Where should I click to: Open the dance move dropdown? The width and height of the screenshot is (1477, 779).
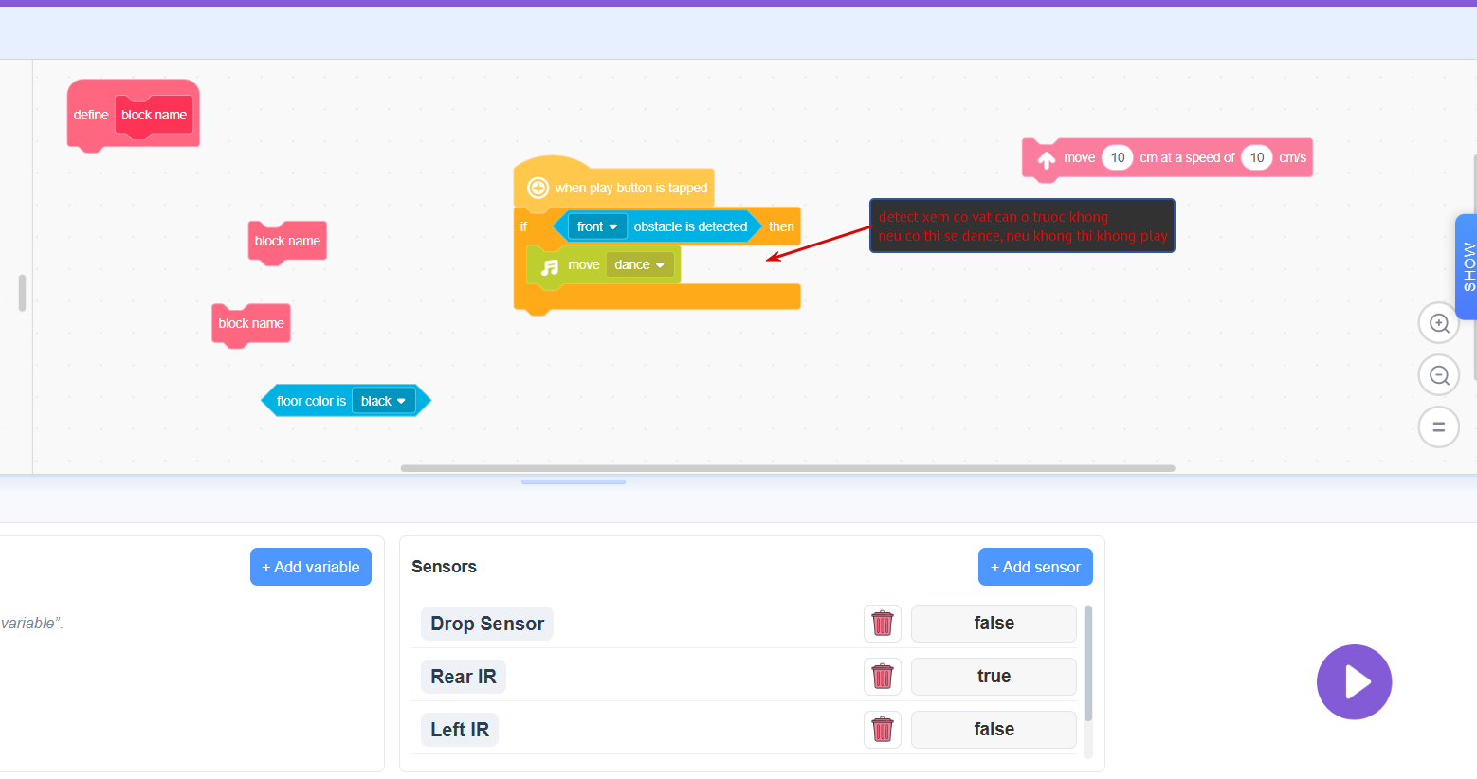pos(640,264)
